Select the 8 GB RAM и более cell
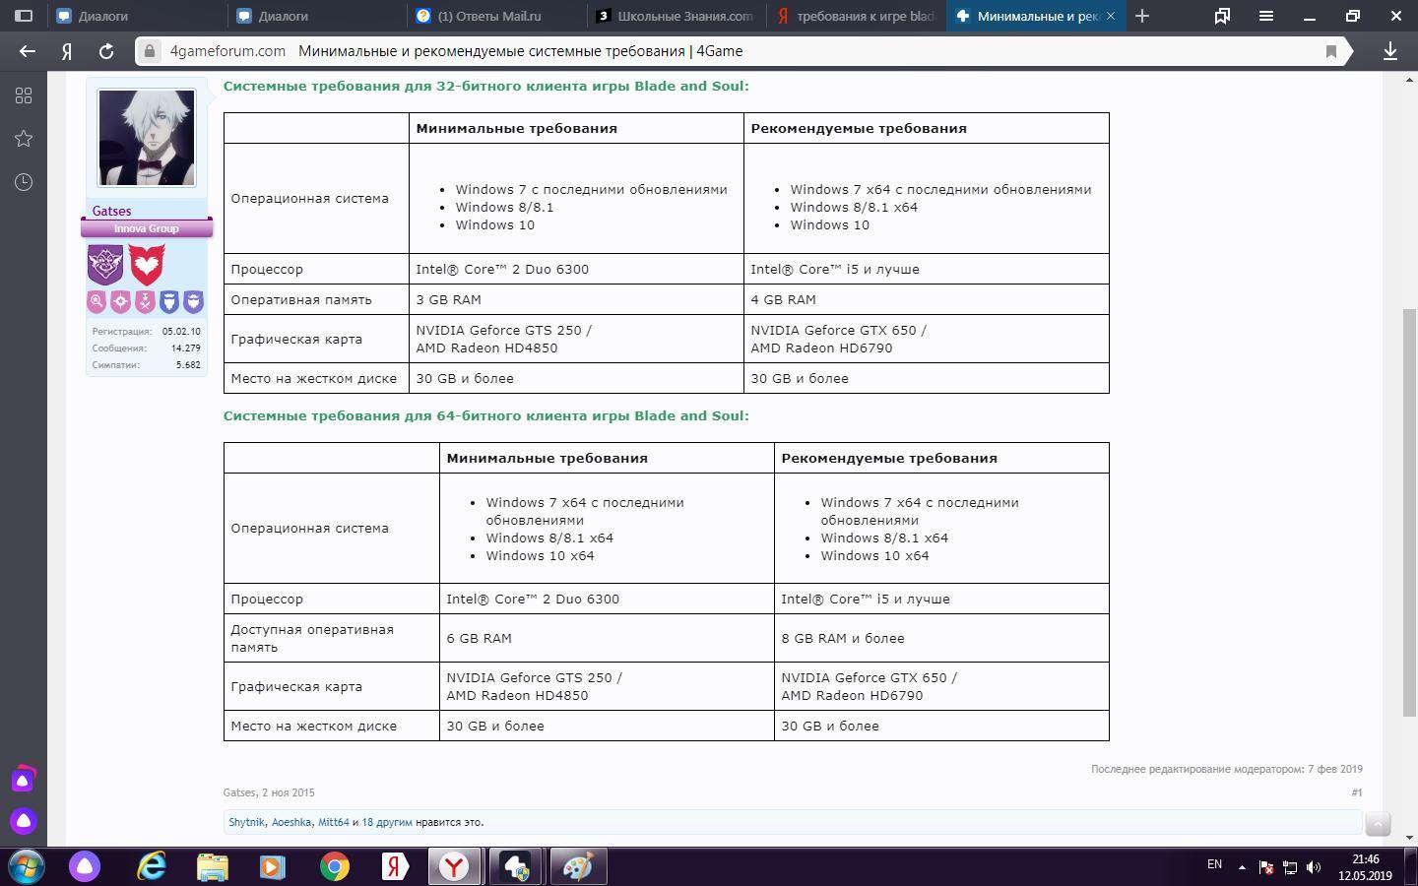 [x=941, y=638]
